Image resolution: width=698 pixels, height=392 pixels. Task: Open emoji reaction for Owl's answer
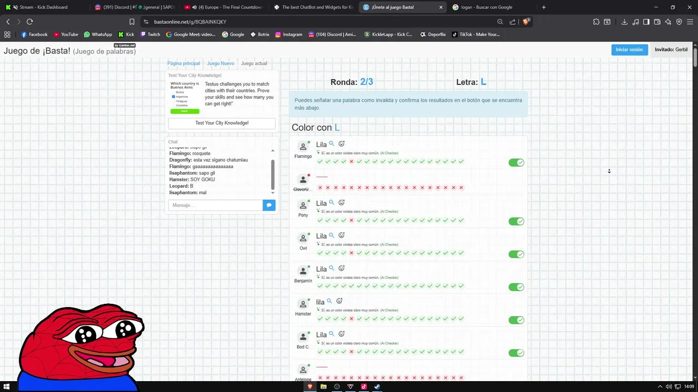(x=341, y=235)
